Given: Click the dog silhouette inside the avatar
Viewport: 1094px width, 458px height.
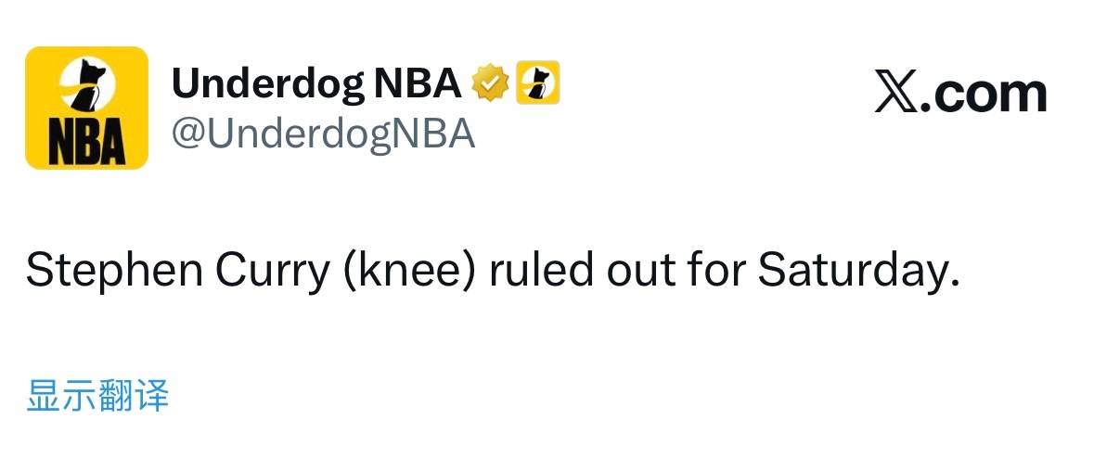Looking at the screenshot, I should (x=85, y=87).
